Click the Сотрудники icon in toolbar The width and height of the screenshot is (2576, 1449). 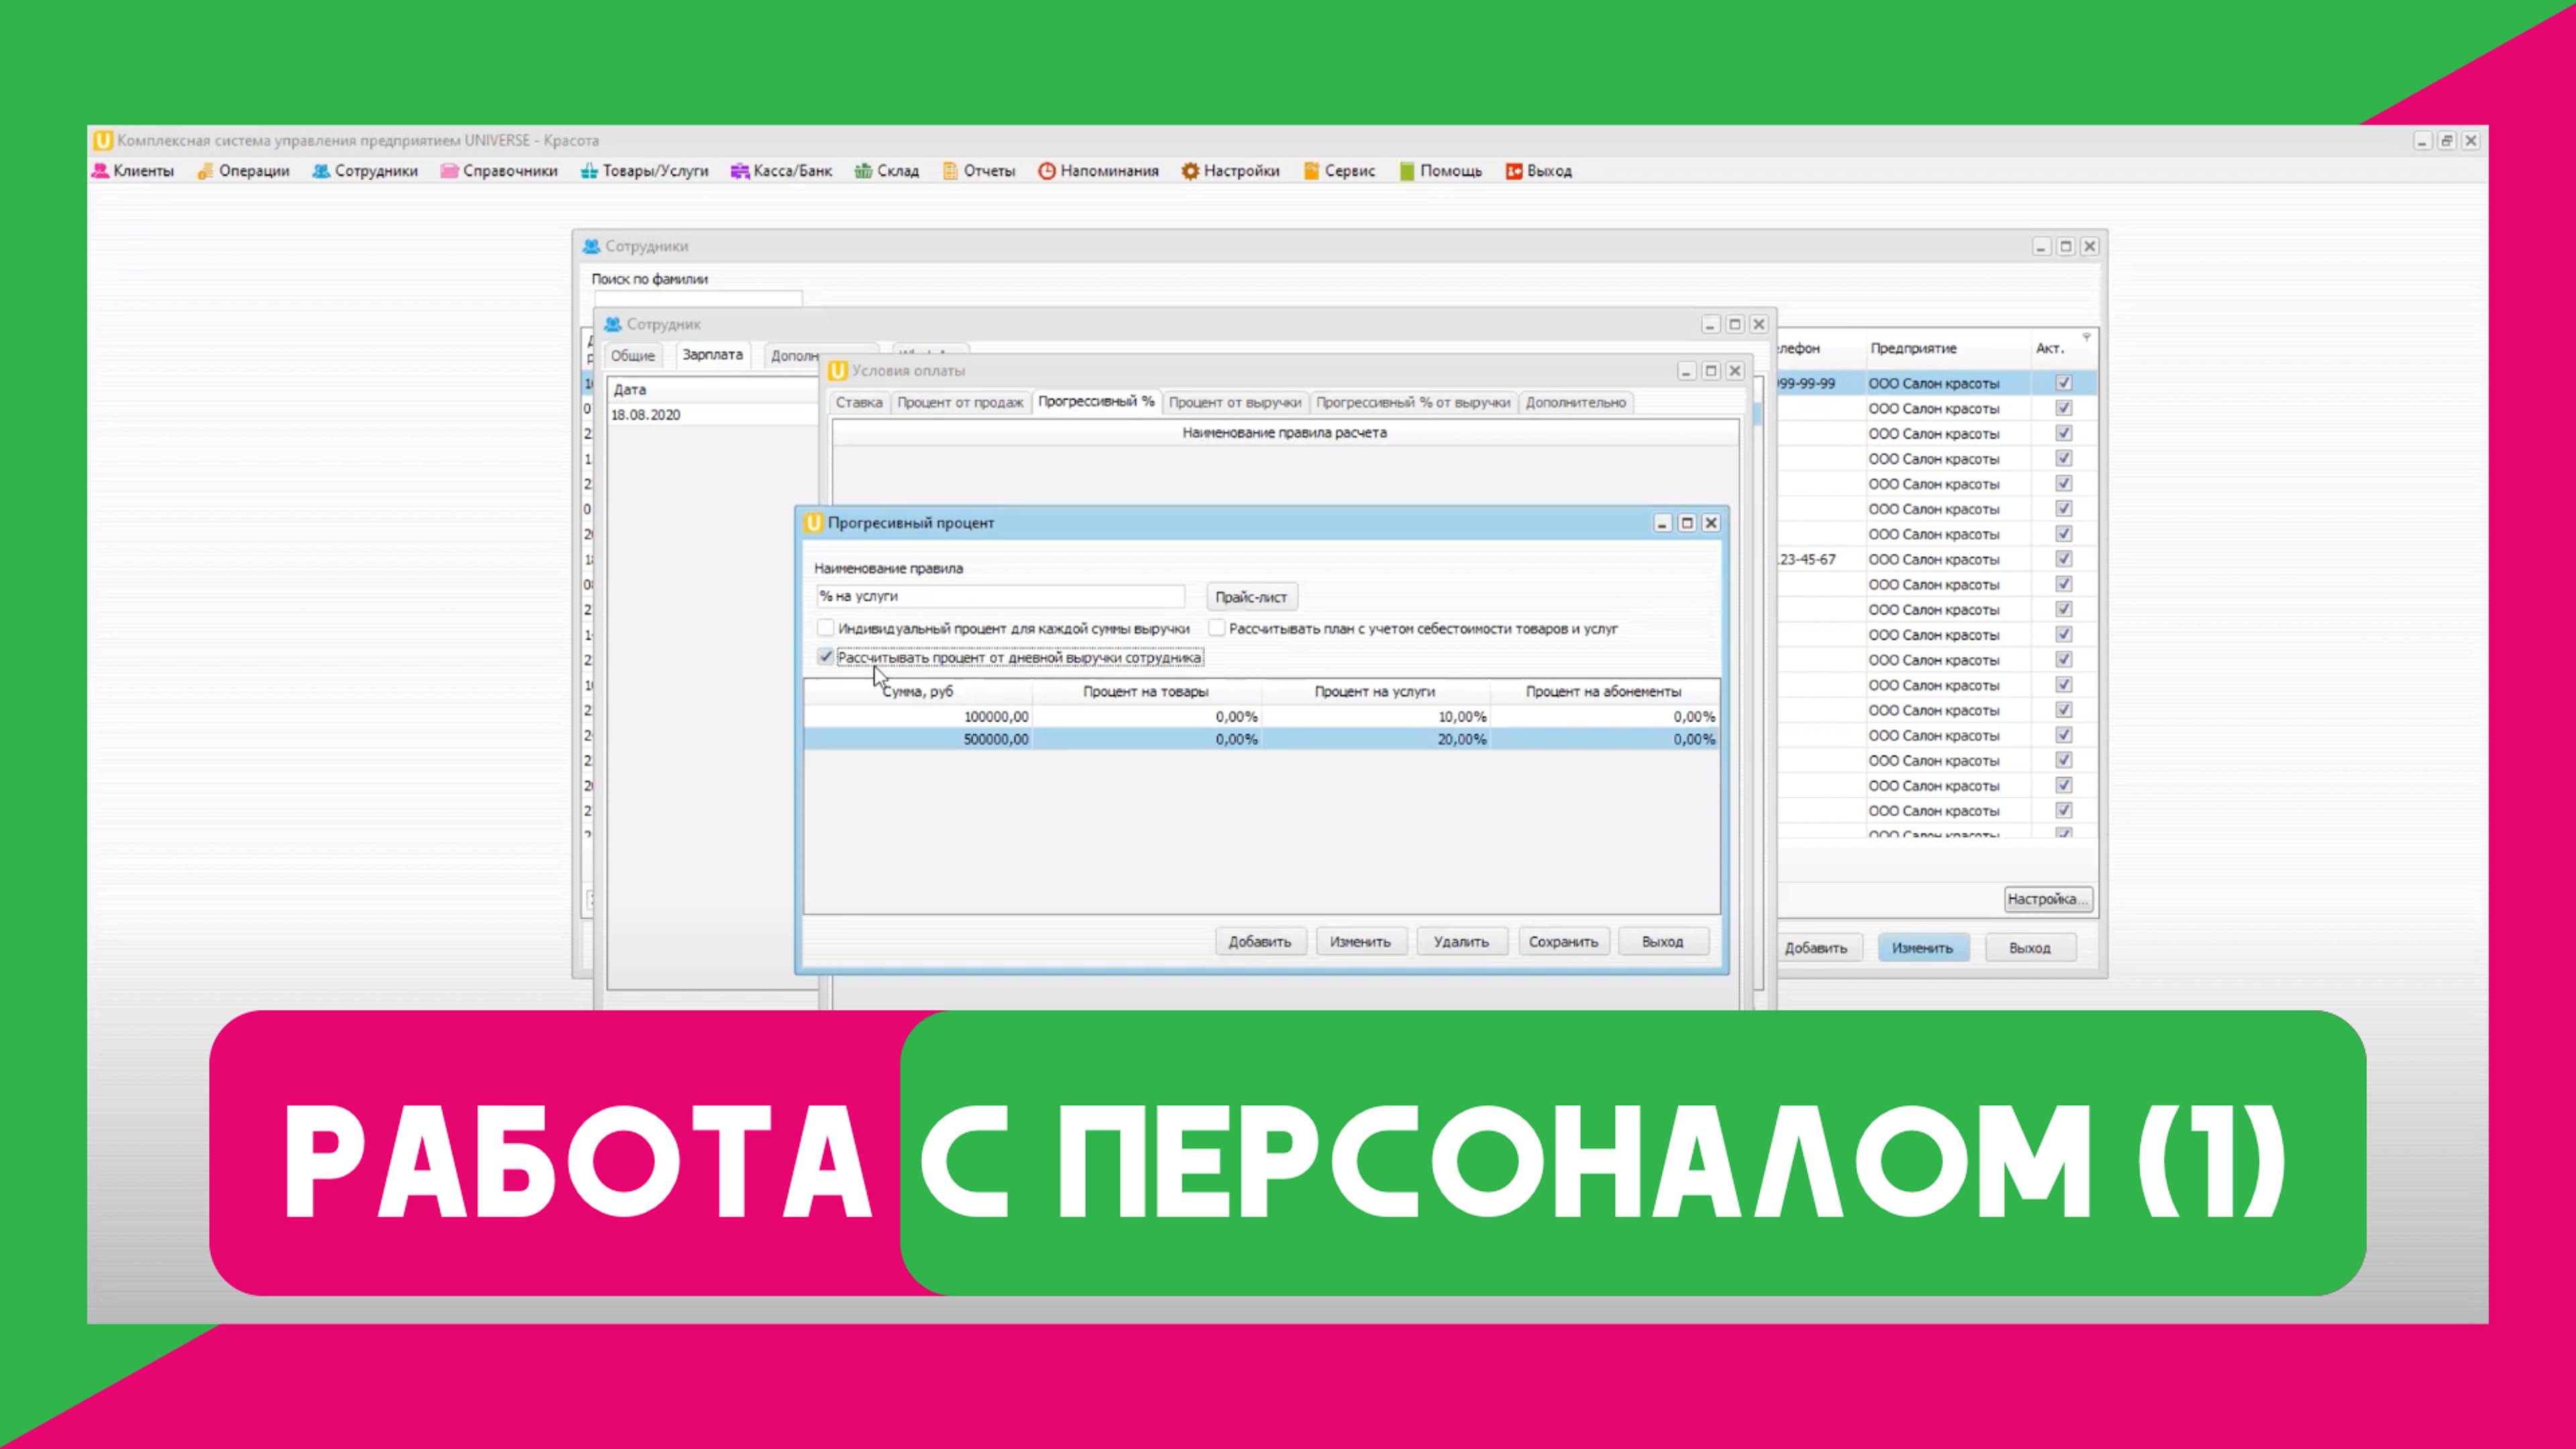(x=363, y=172)
